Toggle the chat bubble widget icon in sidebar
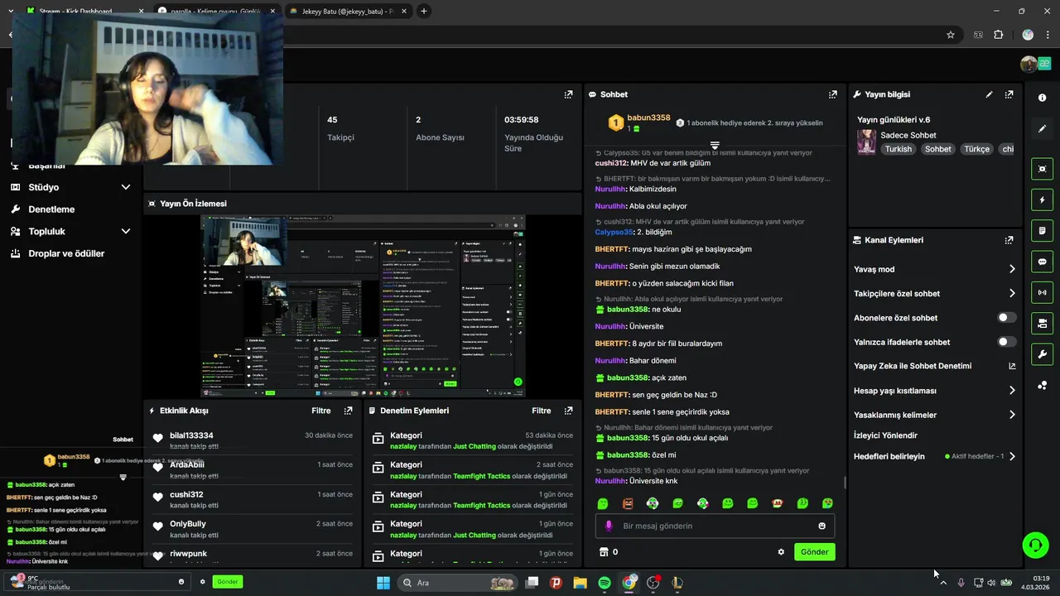 (x=1042, y=262)
